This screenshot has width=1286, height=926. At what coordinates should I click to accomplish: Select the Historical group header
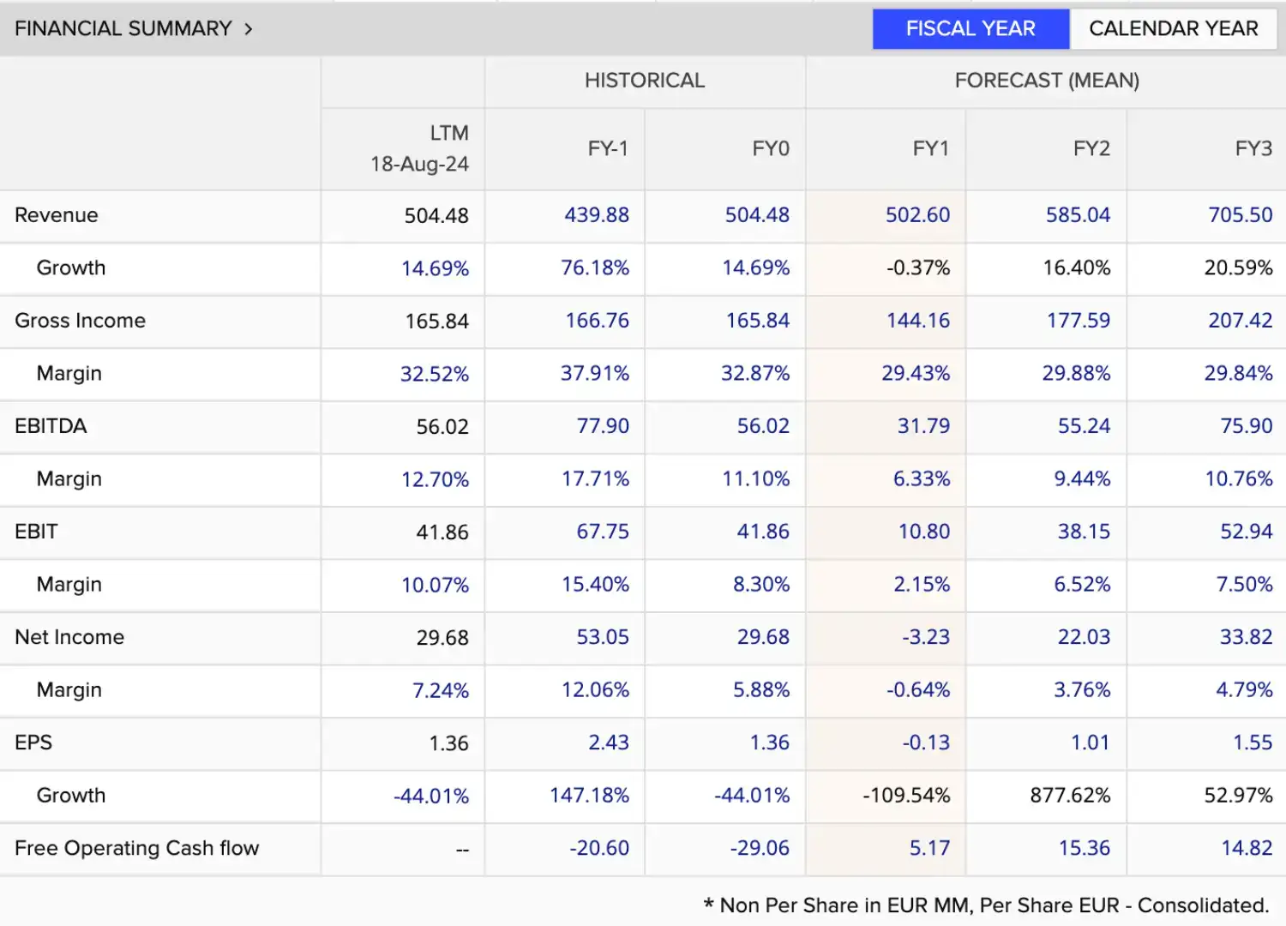point(645,81)
